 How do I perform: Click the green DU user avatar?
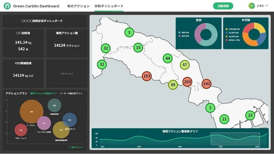pos(252,6)
